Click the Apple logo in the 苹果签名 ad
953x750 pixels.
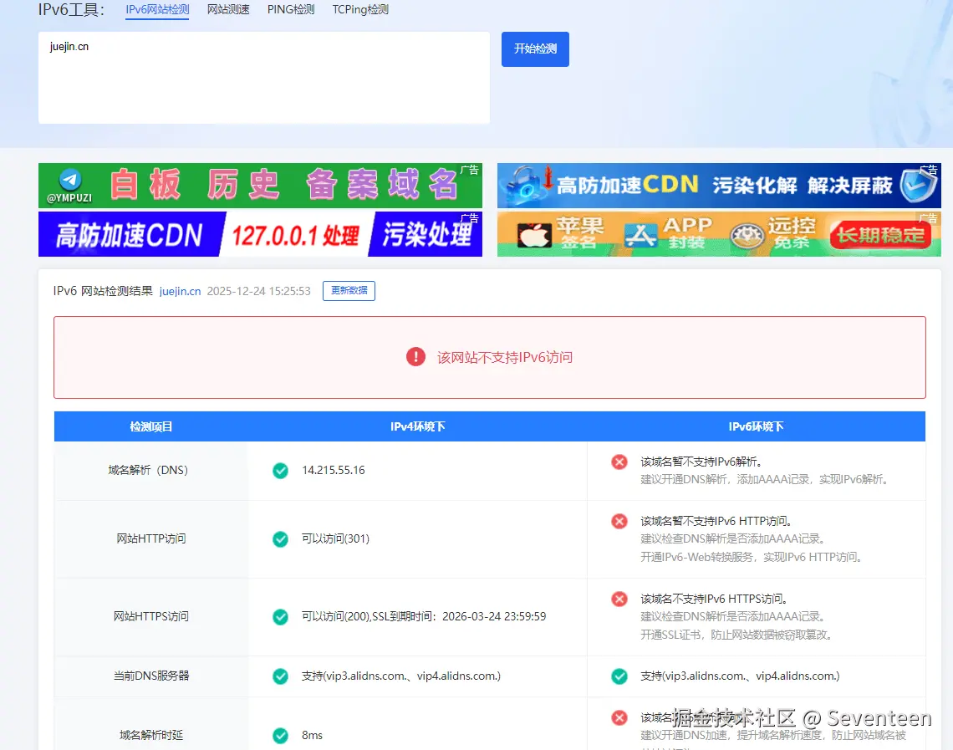click(534, 235)
